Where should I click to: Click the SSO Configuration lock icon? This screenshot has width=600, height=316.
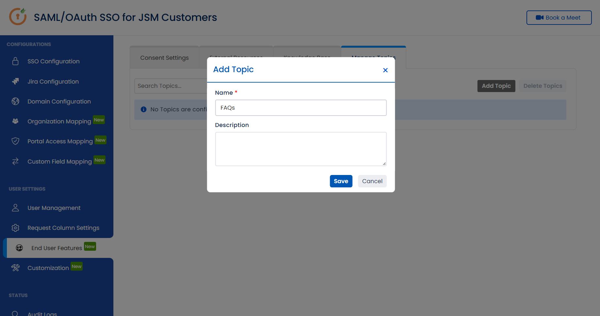[x=15, y=61]
